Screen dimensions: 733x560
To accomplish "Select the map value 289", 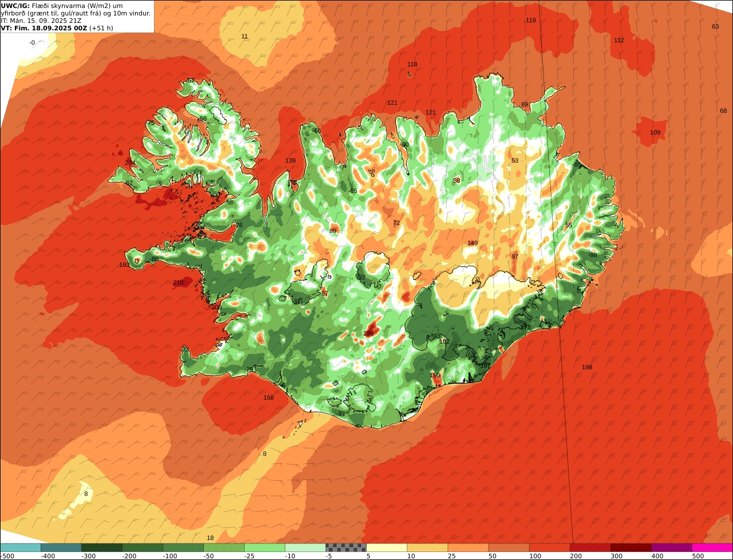I will pos(368,333).
